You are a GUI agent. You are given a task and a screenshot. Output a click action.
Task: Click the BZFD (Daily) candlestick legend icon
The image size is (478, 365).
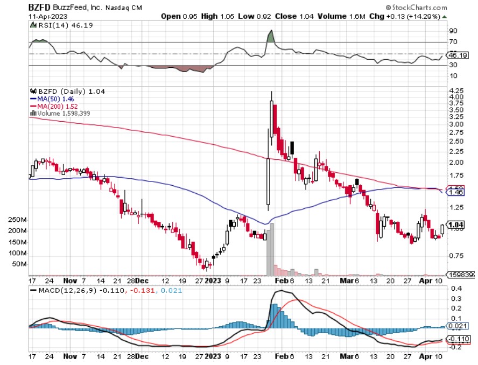point(32,92)
